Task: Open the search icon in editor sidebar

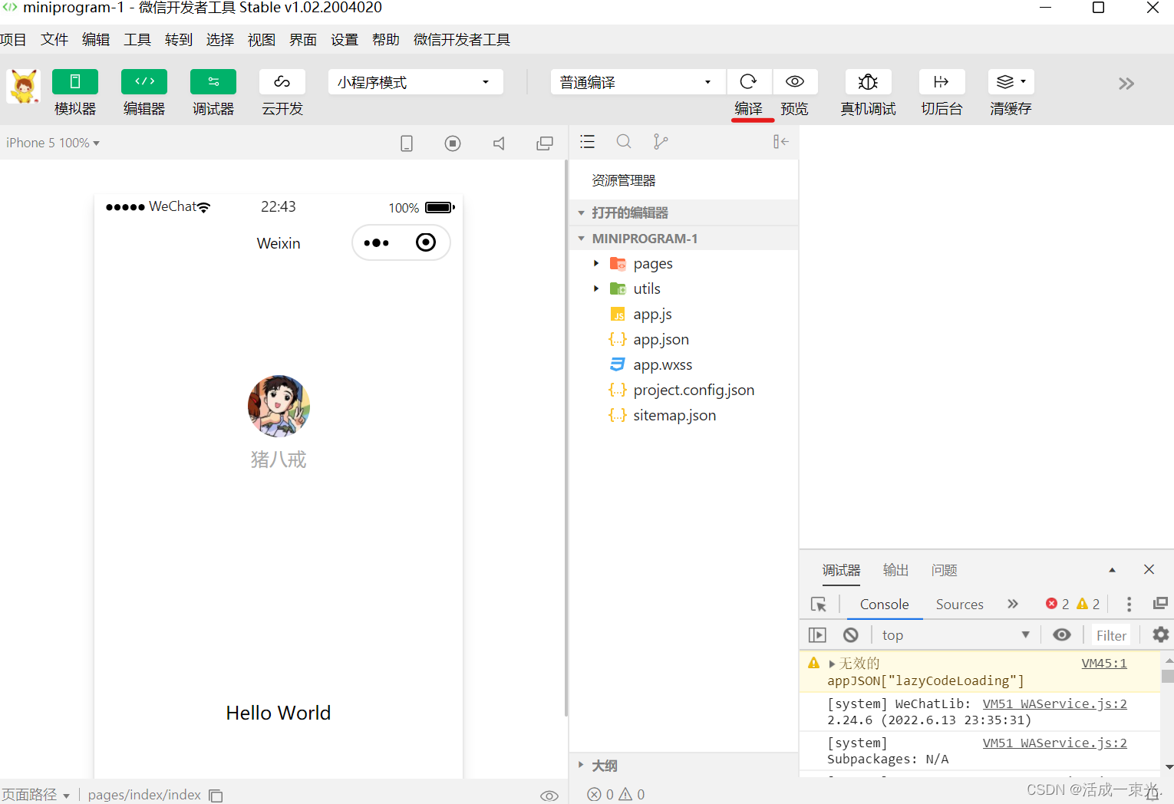Action: click(624, 142)
